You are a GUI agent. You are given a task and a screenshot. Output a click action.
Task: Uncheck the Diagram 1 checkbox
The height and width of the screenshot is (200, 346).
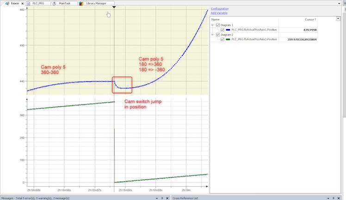click(x=218, y=25)
